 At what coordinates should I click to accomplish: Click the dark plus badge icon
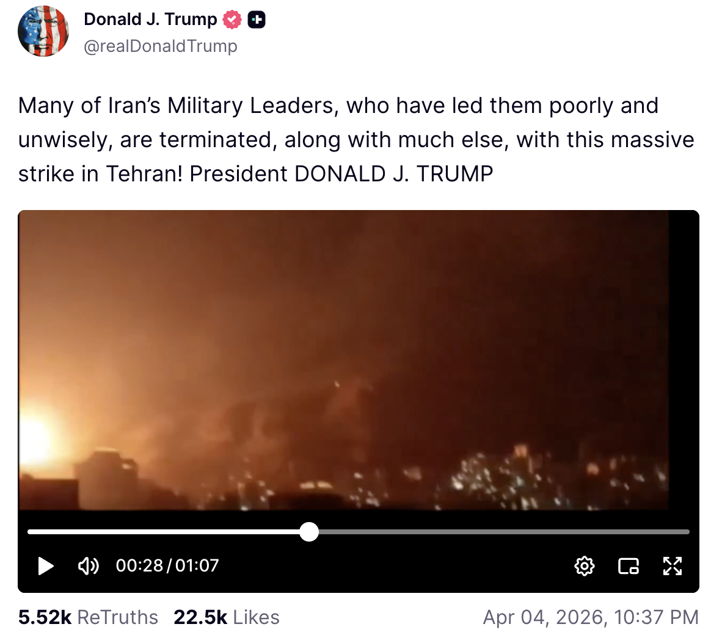(x=257, y=20)
